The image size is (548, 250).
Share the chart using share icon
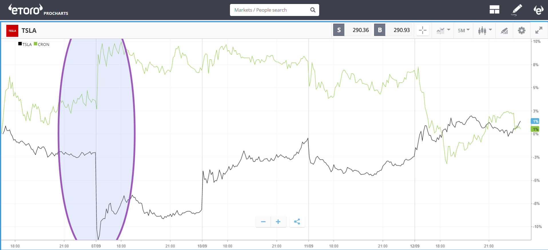pyautogui.click(x=297, y=221)
